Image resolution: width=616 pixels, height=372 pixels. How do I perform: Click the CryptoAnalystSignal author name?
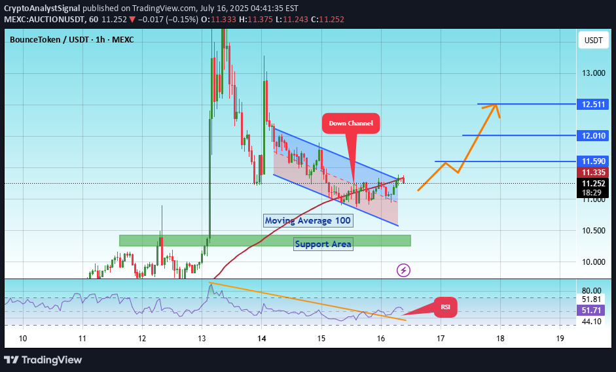(42, 8)
